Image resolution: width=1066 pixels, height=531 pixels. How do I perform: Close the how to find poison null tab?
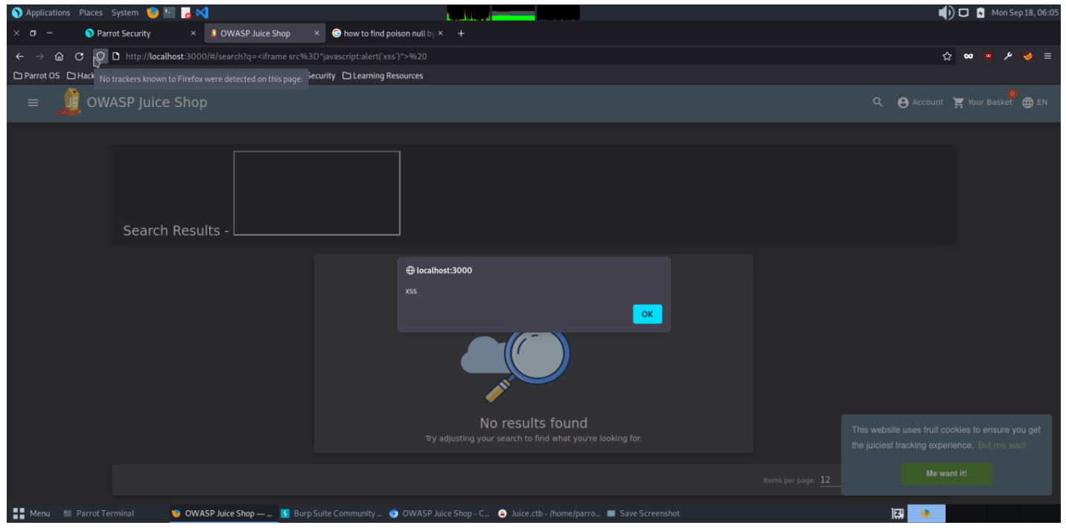[440, 33]
